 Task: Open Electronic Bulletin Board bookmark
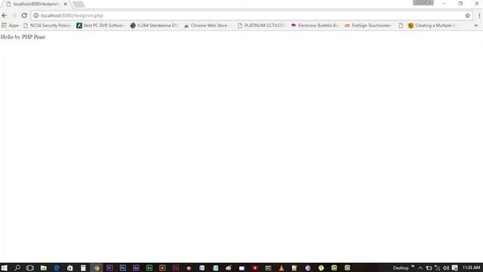tap(315, 25)
